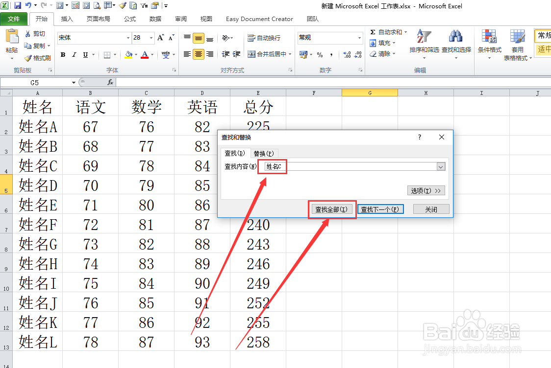Viewport: 551px width, 368px height.
Task: Open 条件格式 conditional formatting
Action: (490, 44)
